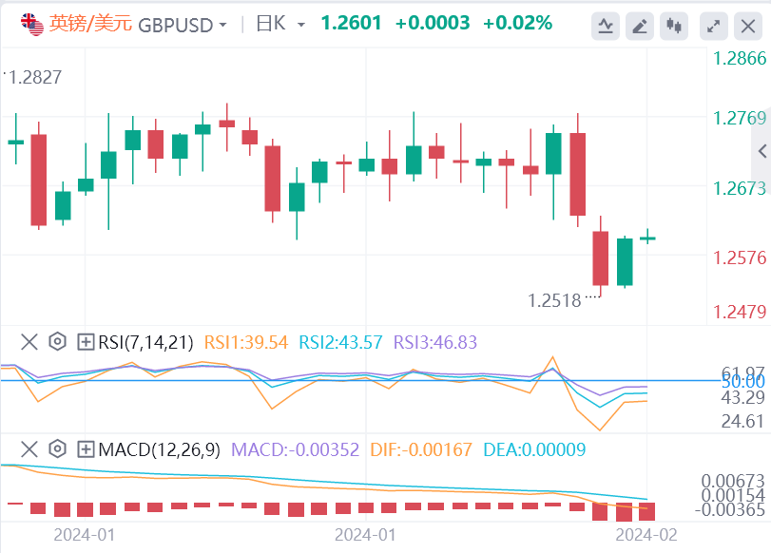Click the 1.2769 price axis label
The width and height of the screenshot is (771, 553).
740,118
